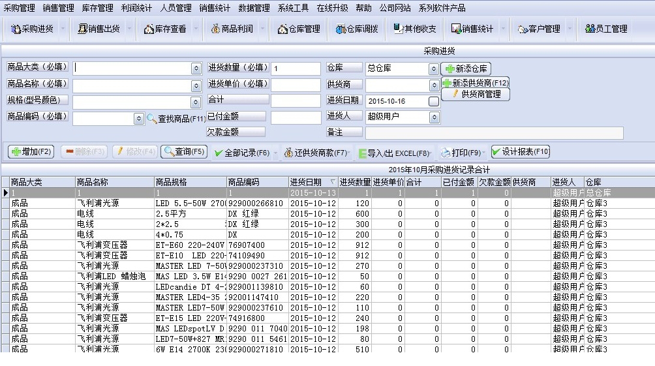Click 设计报表(F10) button
This screenshot has height=366, width=655.
520,151
